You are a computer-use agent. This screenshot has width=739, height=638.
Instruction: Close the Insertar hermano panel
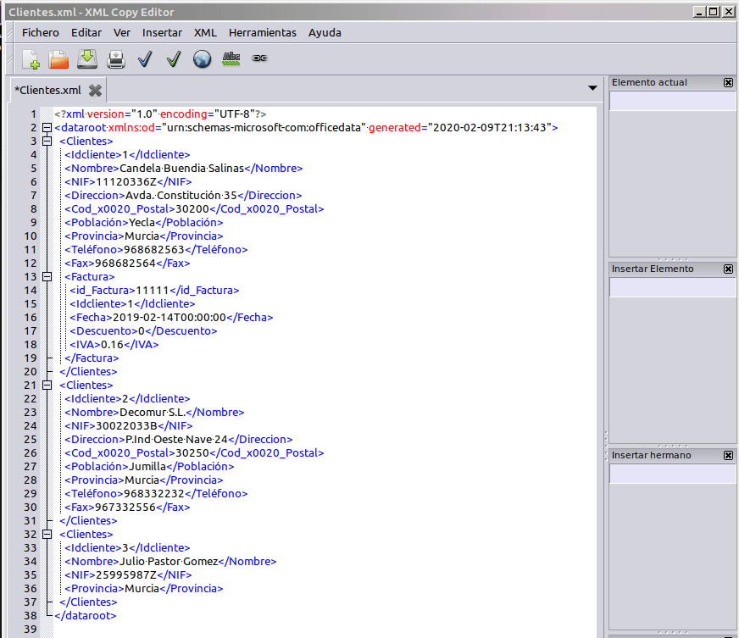click(728, 456)
